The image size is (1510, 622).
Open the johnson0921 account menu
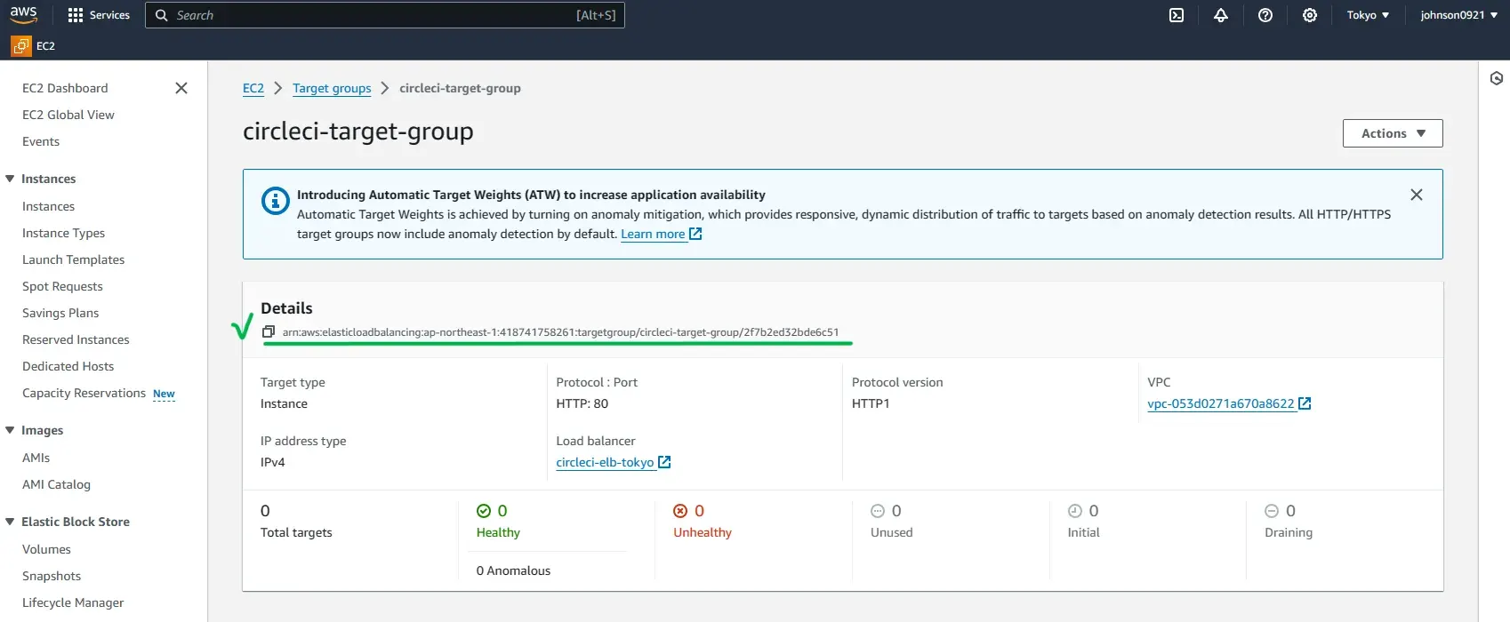(1458, 15)
